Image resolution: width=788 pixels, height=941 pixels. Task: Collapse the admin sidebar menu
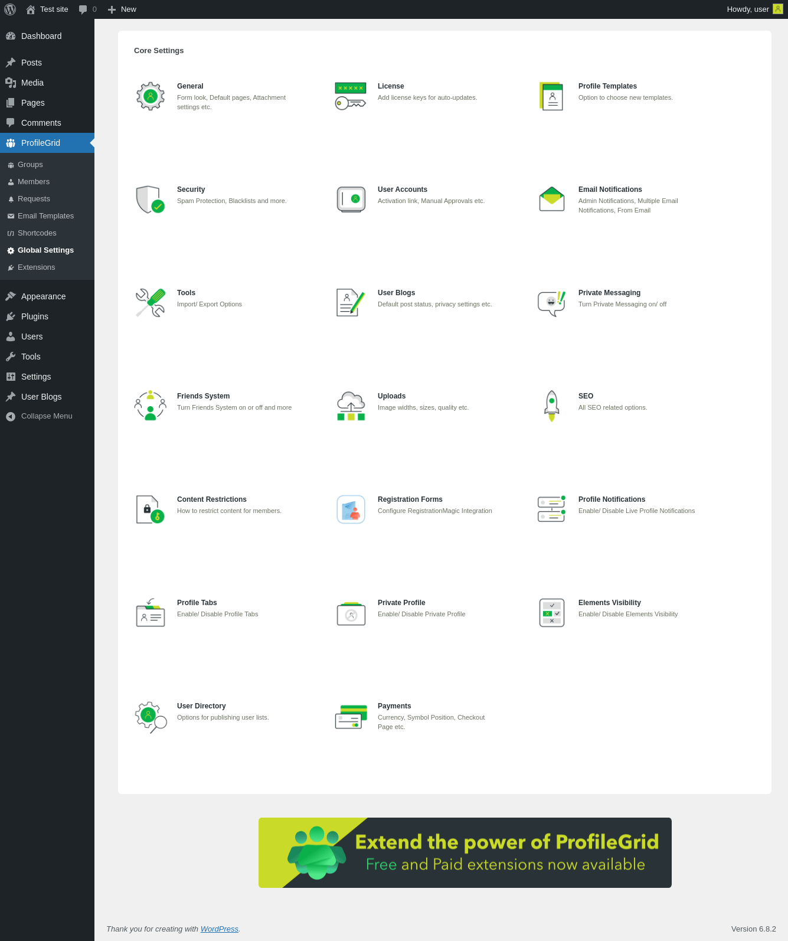[47, 416]
